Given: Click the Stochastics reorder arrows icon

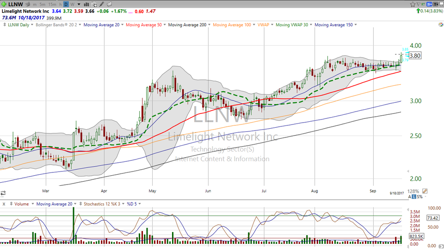Looking at the screenshot, I should [x=80, y=204].
